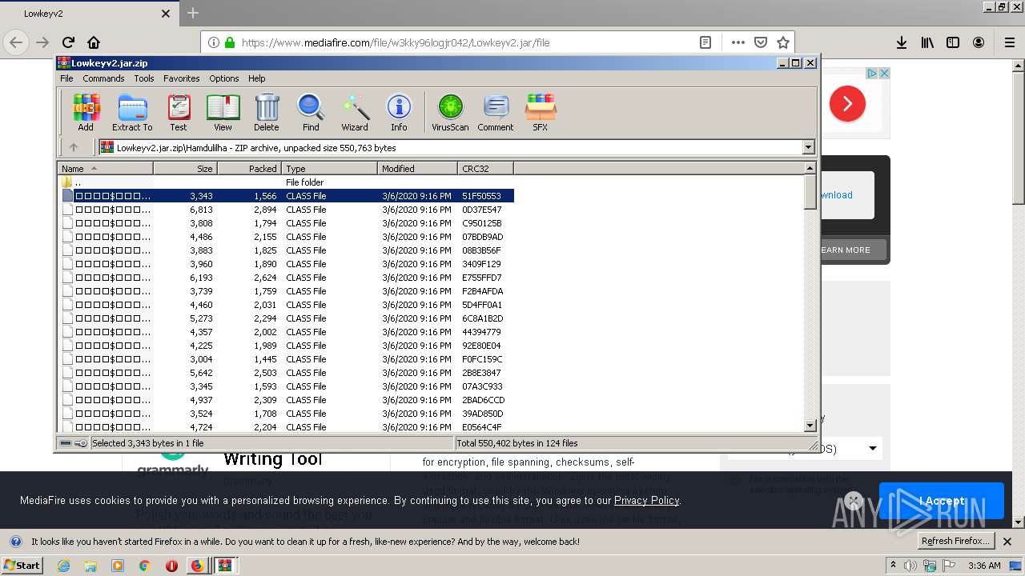Click the volume icon in system tray

tap(910, 566)
